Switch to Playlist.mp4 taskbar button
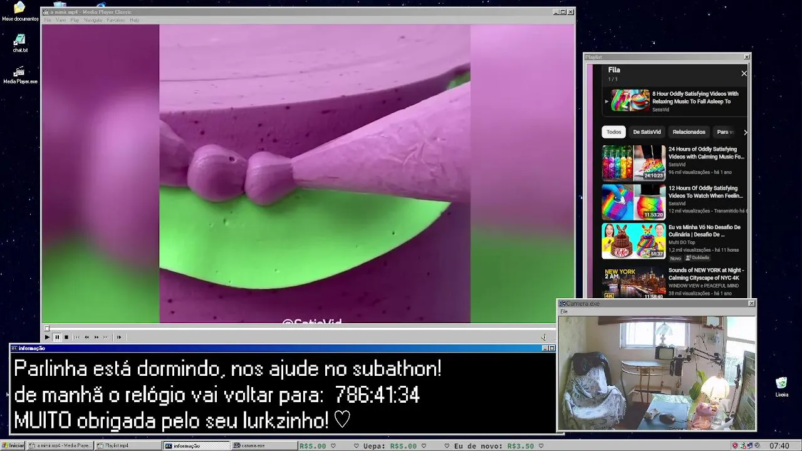 [x=128, y=446]
